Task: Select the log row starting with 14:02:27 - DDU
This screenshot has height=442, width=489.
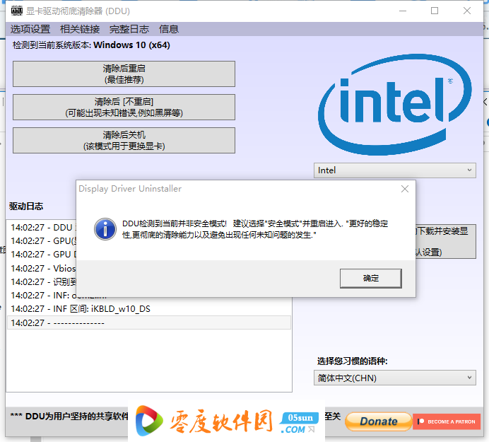Action: [42, 227]
